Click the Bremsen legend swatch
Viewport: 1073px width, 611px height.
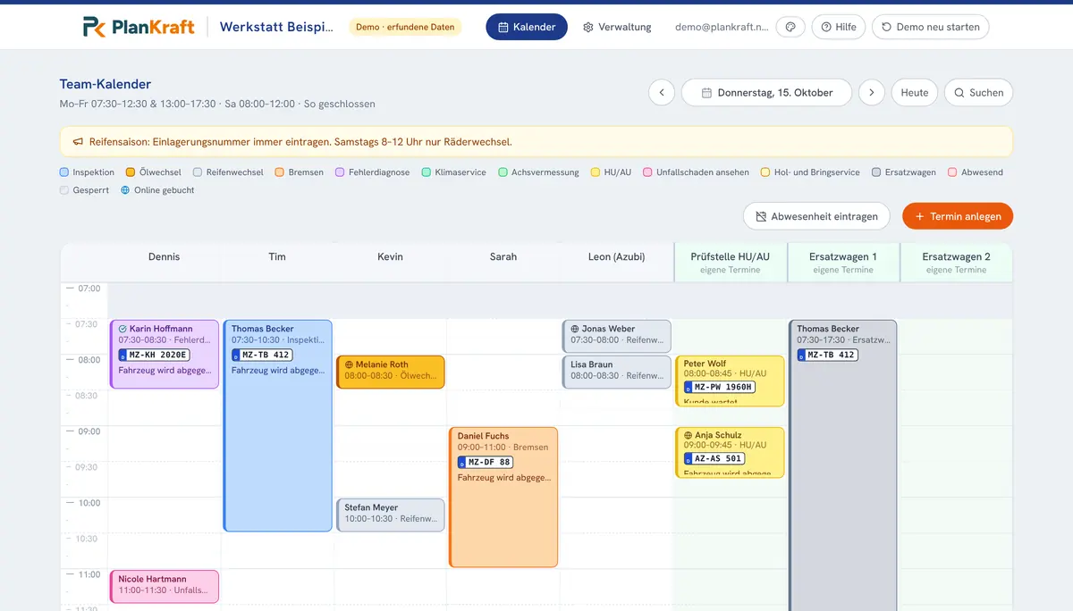pos(280,172)
